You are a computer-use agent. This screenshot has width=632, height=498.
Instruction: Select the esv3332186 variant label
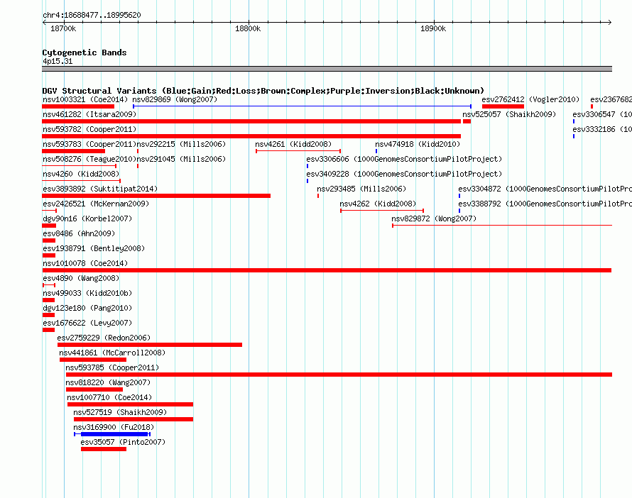tap(602, 129)
